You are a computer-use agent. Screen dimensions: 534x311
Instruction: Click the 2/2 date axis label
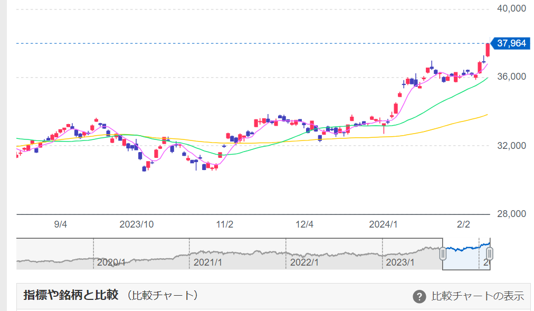pos(463,224)
